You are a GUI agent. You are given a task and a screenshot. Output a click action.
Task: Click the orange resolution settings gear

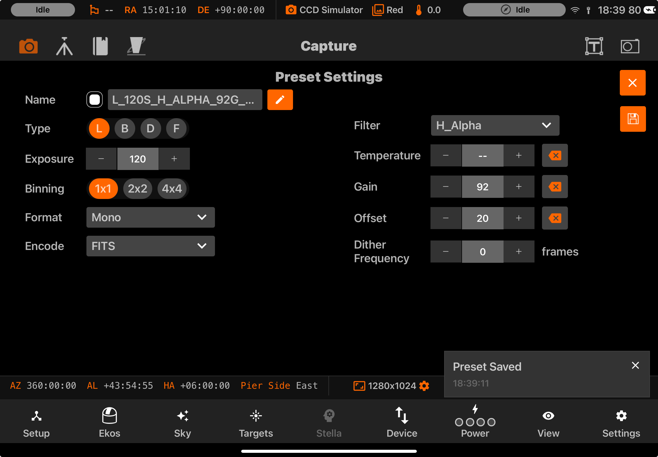424,386
